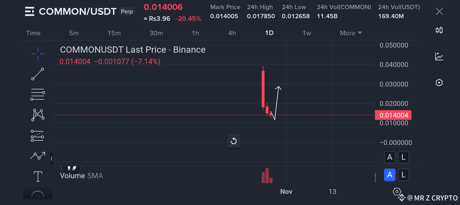This screenshot has width=460, height=205.
Task: Select the crosshair cursor tool
Action: (38, 54)
